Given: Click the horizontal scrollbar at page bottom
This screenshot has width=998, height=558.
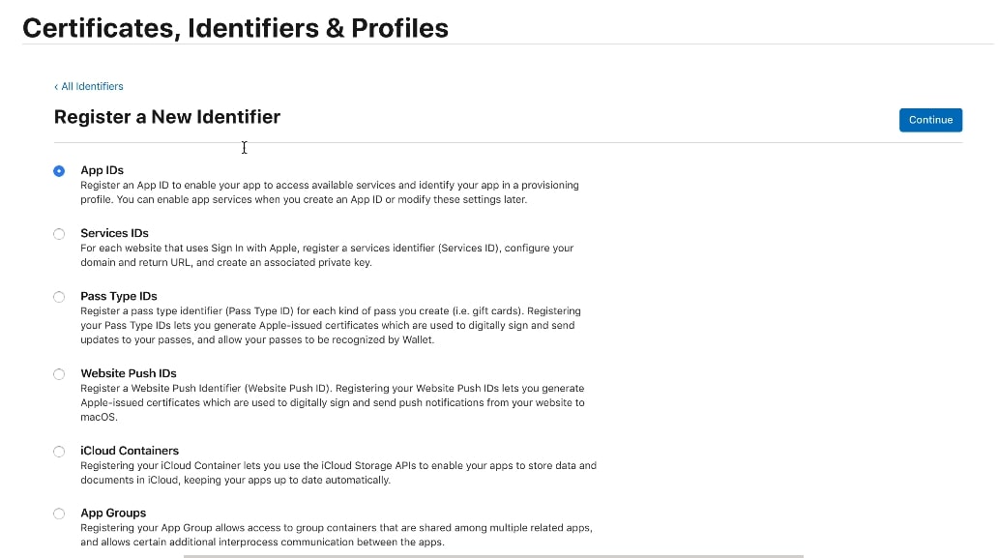Looking at the screenshot, I should coord(493,556).
